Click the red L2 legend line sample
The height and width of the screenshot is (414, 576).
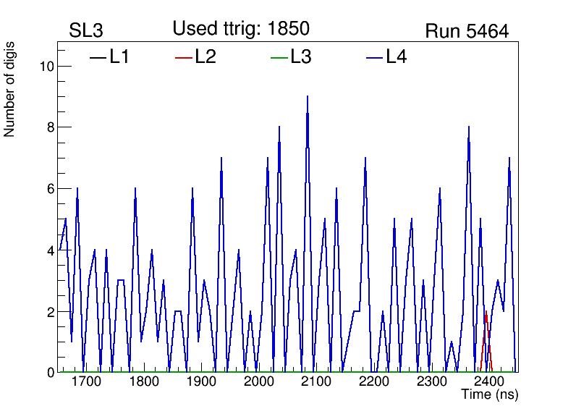184,57
